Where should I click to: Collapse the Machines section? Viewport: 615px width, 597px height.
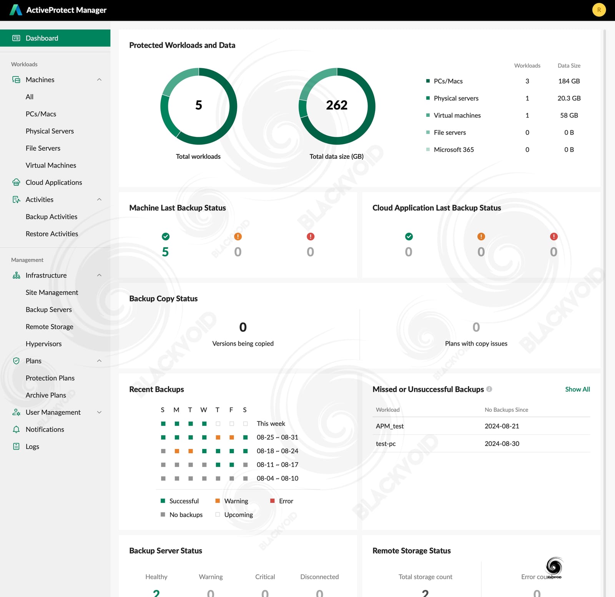pyautogui.click(x=99, y=80)
